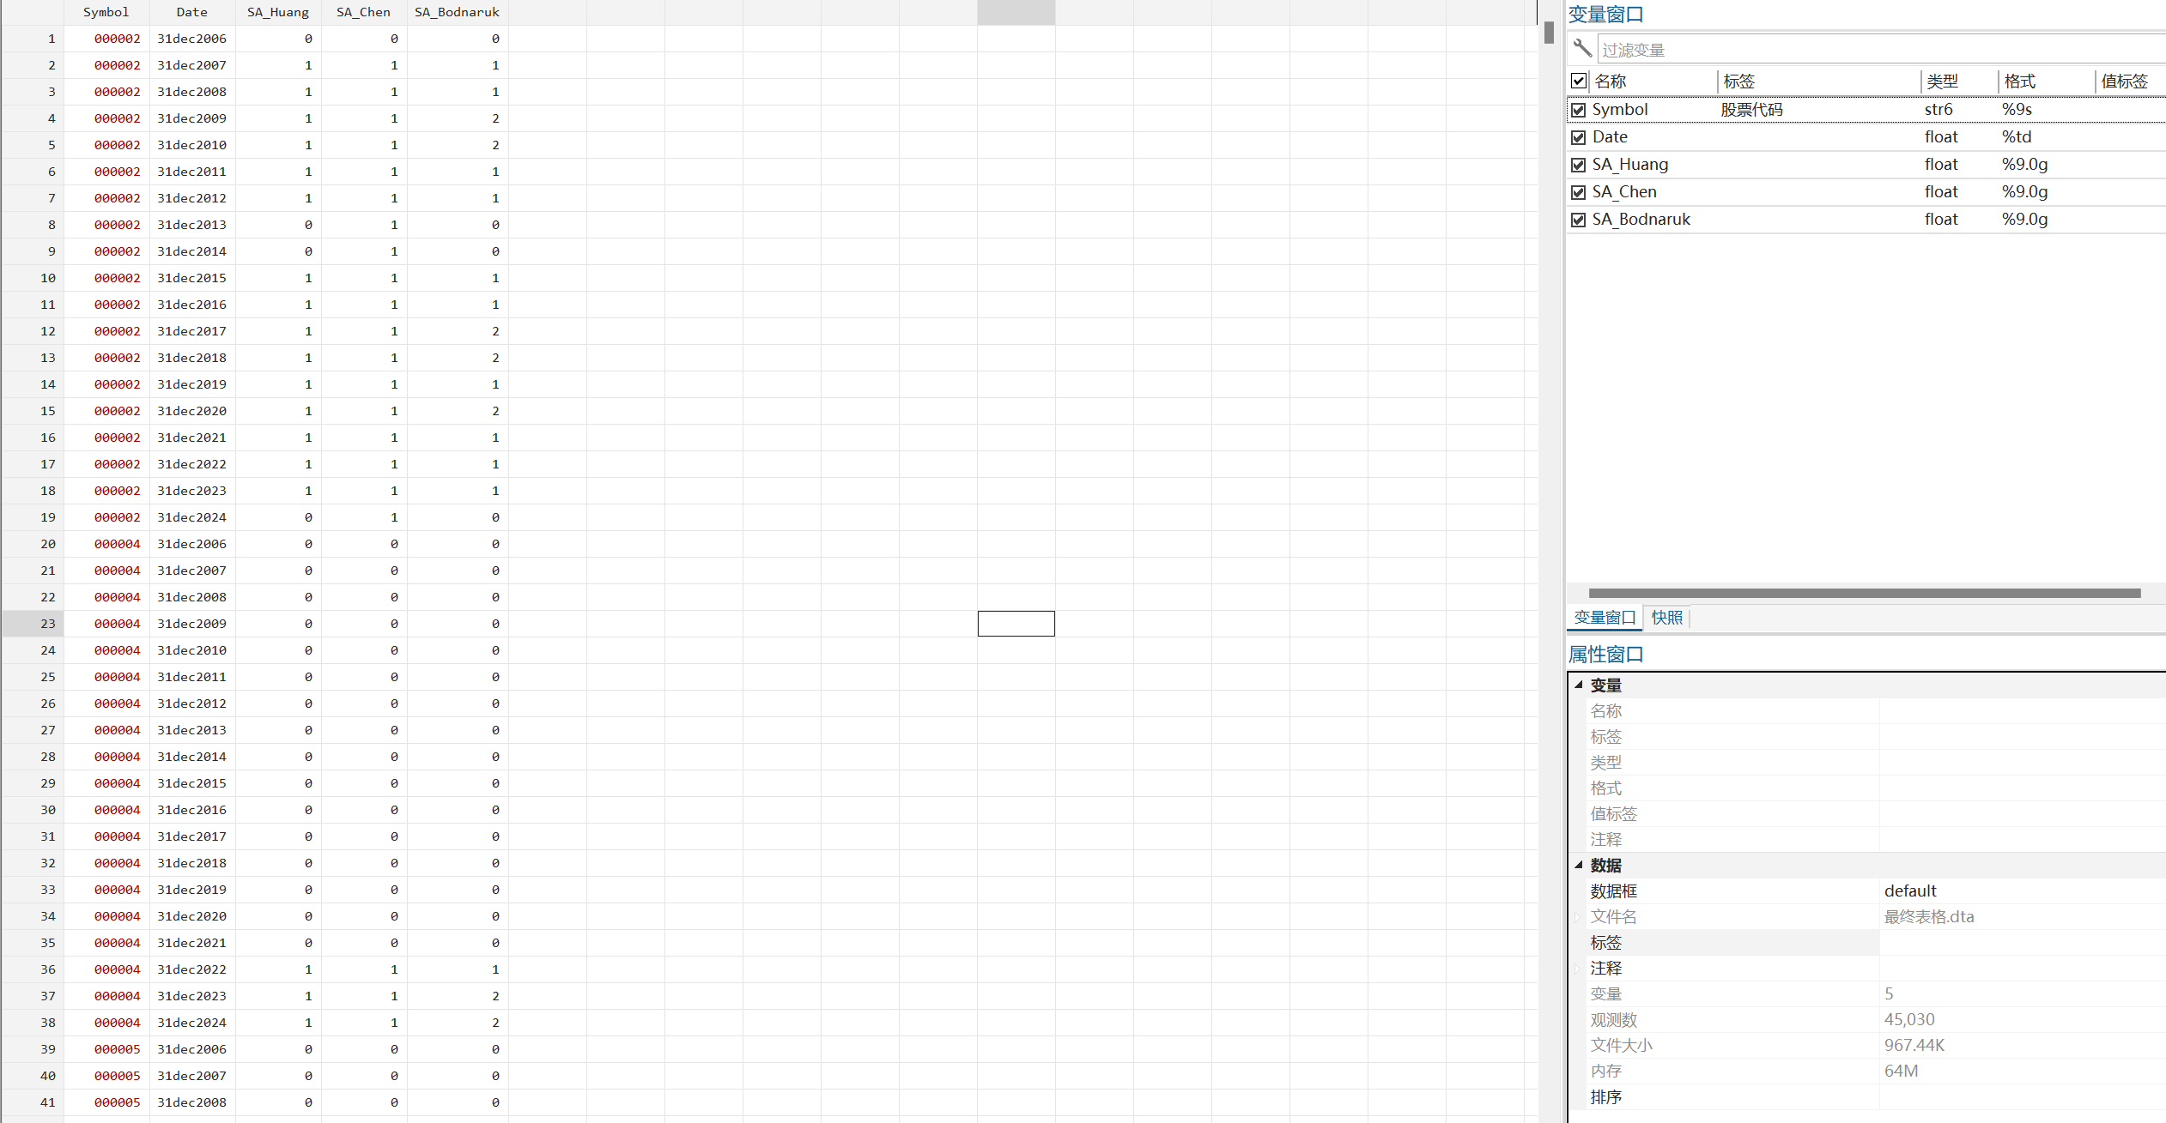Toggle the SA_Chen variable checkbox
Viewport: 2166px width, 1123px height.
tap(1578, 192)
